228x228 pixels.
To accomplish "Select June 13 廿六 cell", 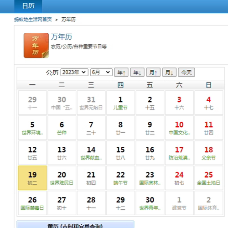I will tap(62, 153).
